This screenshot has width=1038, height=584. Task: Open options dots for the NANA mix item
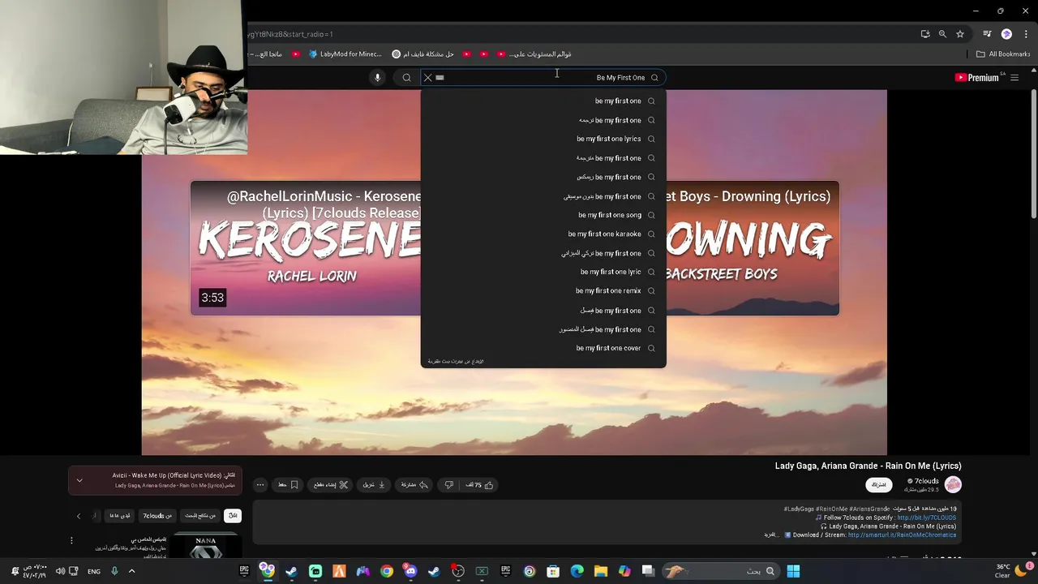pyautogui.click(x=71, y=540)
